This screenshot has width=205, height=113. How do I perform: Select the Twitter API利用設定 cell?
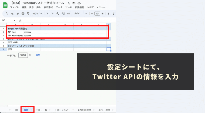point(15,29)
